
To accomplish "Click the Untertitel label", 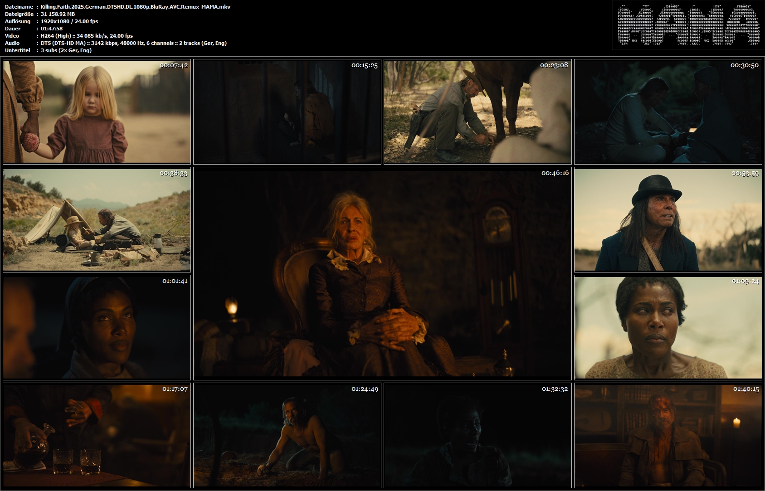I will (x=17, y=50).
